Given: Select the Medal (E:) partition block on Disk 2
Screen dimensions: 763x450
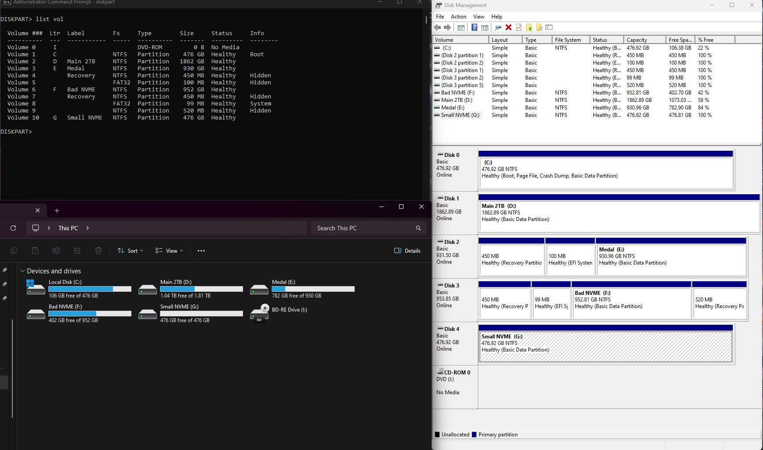Looking at the screenshot, I should point(671,257).
